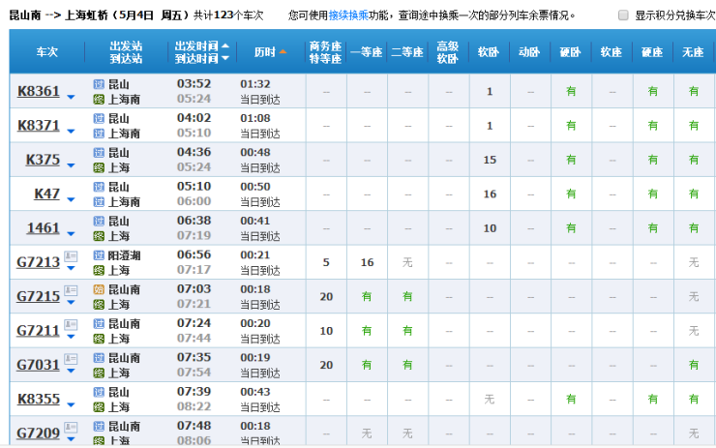Image resolution: width=716 pixels, height=448 pixels.
Task: Sort by 到达时间 down arrow
Action: click(x=225, y=58)
